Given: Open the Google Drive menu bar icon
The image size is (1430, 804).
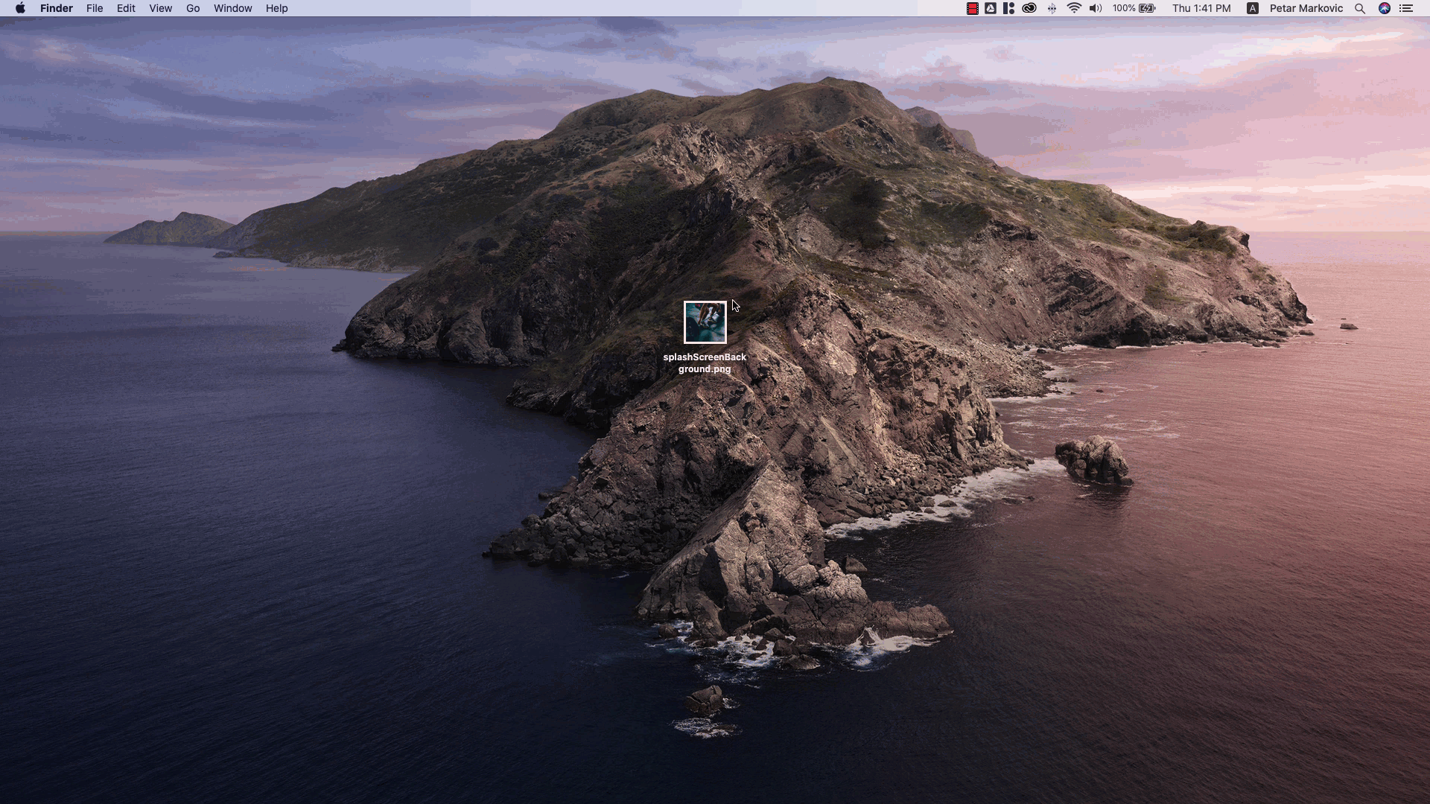Looking at the screenshot, I should (991, 8).
